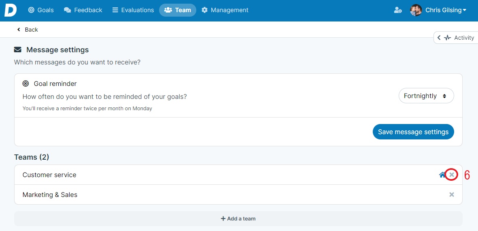The width and height of the screenshot is (478, 231).
Task: Select the Customer service team row
Action: click(238, 175)
